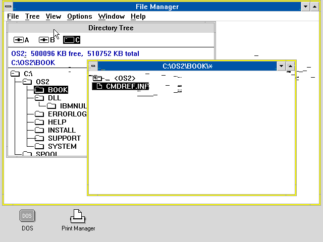323x242 pixels.
Task: Click the C:\OS2\BOOK path text
Action: point(33,63)
